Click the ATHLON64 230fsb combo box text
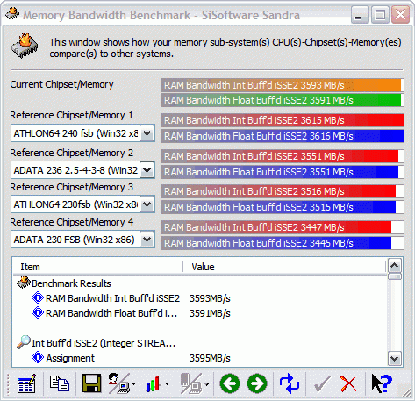415x401 pixels. tap(75, 204)
